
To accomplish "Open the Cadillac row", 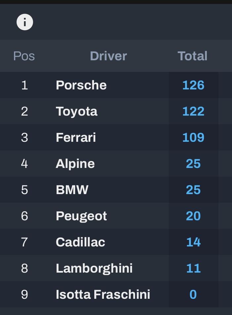I will pyautogui.click(x=116, y=242).
